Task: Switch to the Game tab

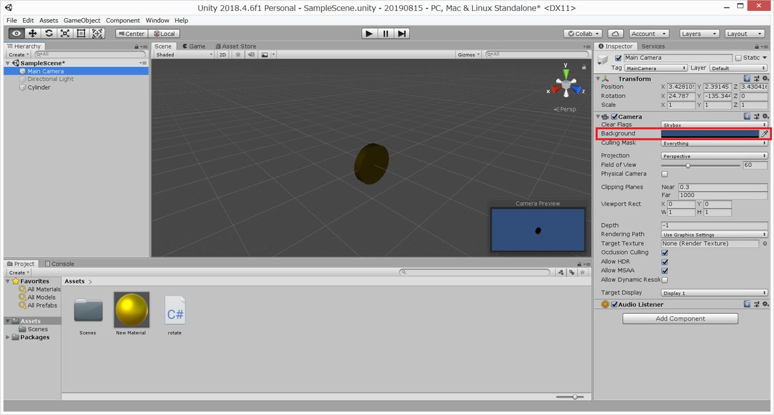Action: [193, 46]
